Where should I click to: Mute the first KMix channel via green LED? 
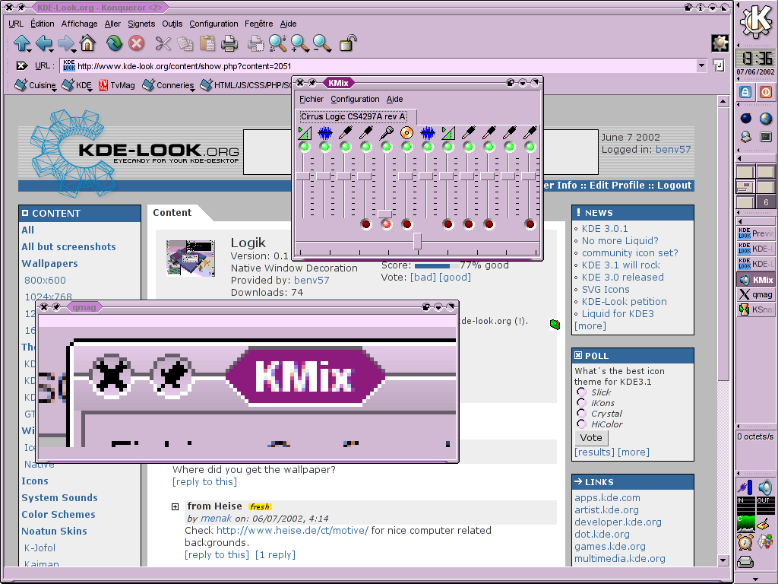[304, 147]
